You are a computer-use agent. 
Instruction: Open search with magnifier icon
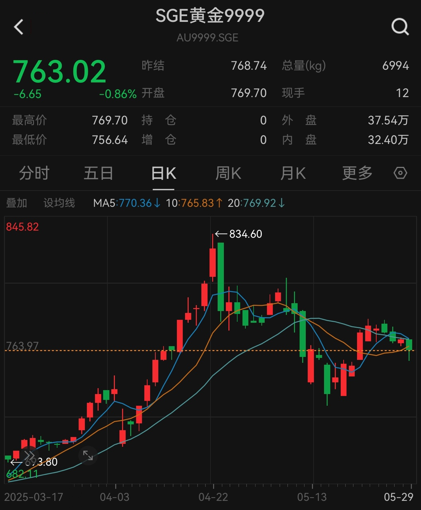click(400, 27)
